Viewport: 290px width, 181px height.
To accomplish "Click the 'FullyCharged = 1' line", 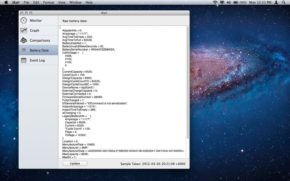I will (73, 100).
